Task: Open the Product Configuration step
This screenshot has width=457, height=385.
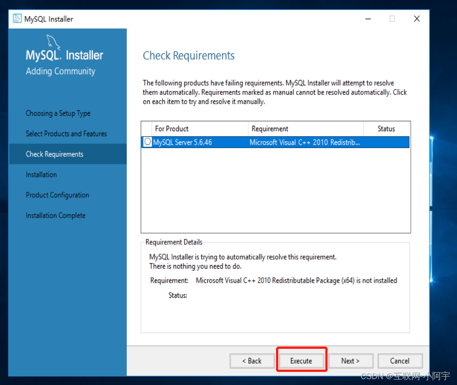Action: 57,195
